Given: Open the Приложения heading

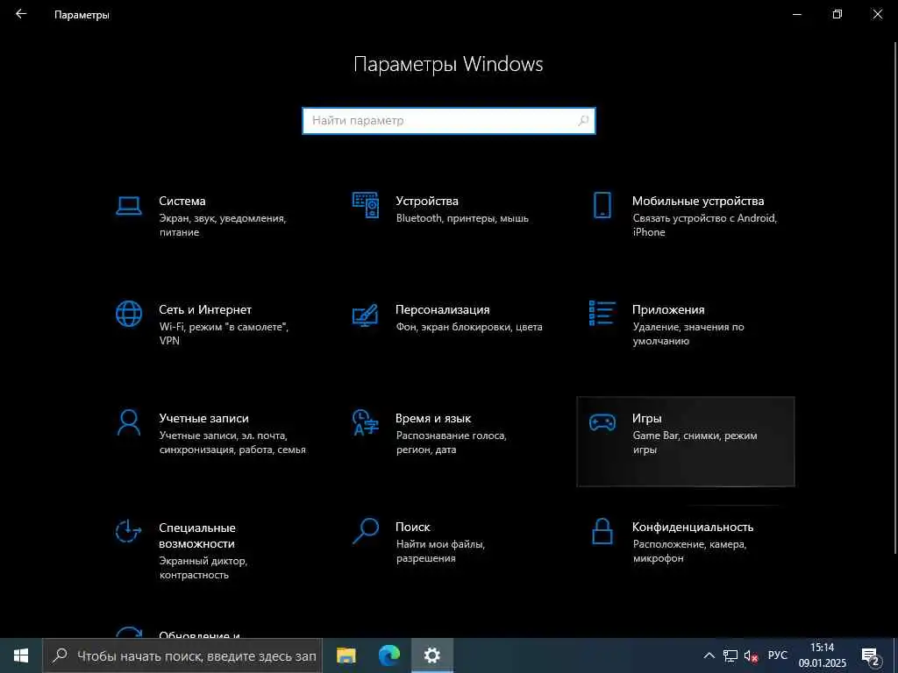Looking at the screenshot, I should (668, 309).
